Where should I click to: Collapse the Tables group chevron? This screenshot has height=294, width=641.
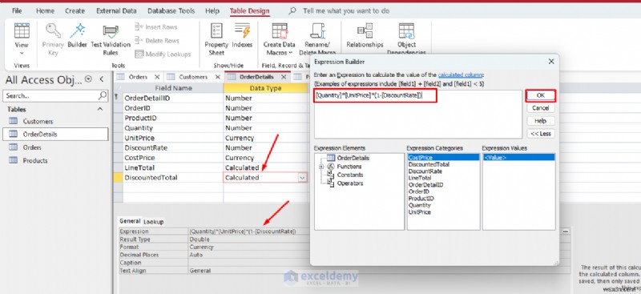tap(99, 109)
